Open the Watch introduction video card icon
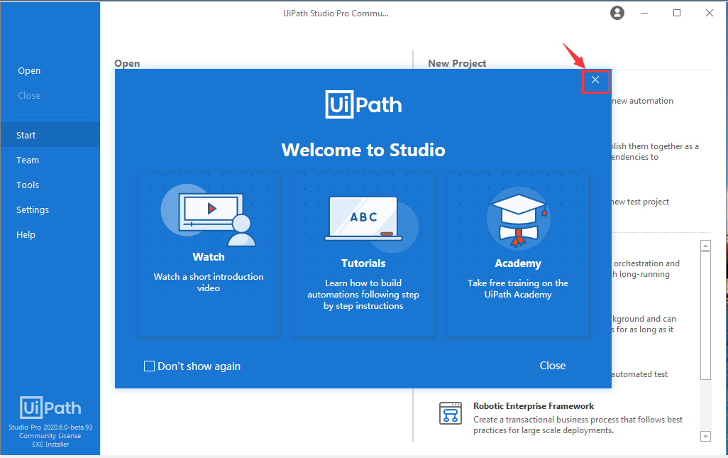 [209, 214]
